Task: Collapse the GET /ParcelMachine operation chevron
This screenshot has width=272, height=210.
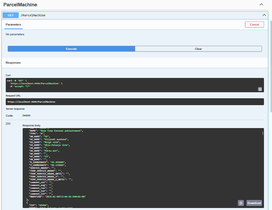Action: (264, 15)
